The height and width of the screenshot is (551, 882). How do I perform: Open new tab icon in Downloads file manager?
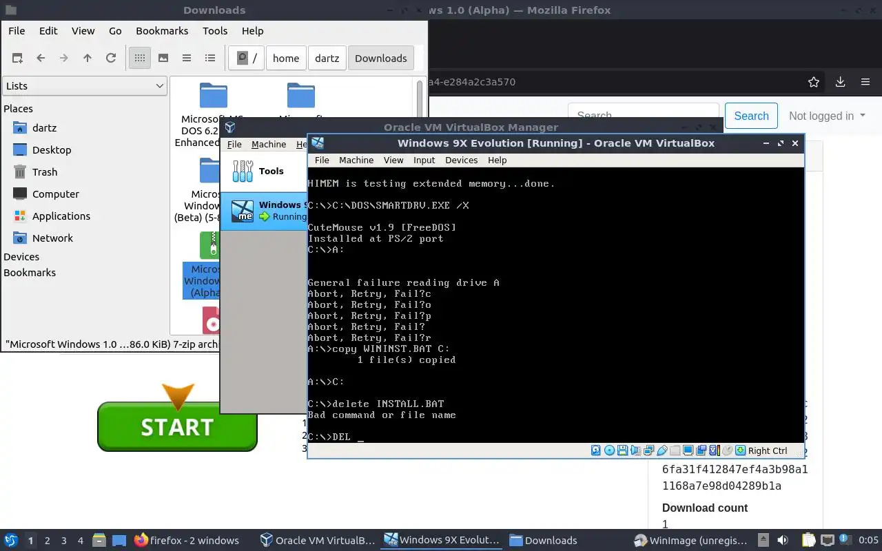(17, 59)
